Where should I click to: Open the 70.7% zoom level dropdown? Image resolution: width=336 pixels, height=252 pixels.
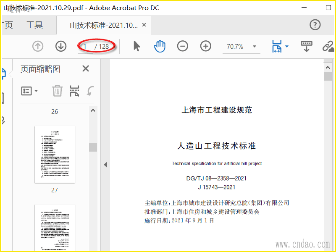pos(255,47)
